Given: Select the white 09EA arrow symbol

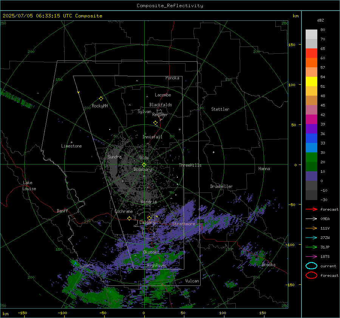Looking at the screenshot, I should pyautogui.click(x=311, y=219).
